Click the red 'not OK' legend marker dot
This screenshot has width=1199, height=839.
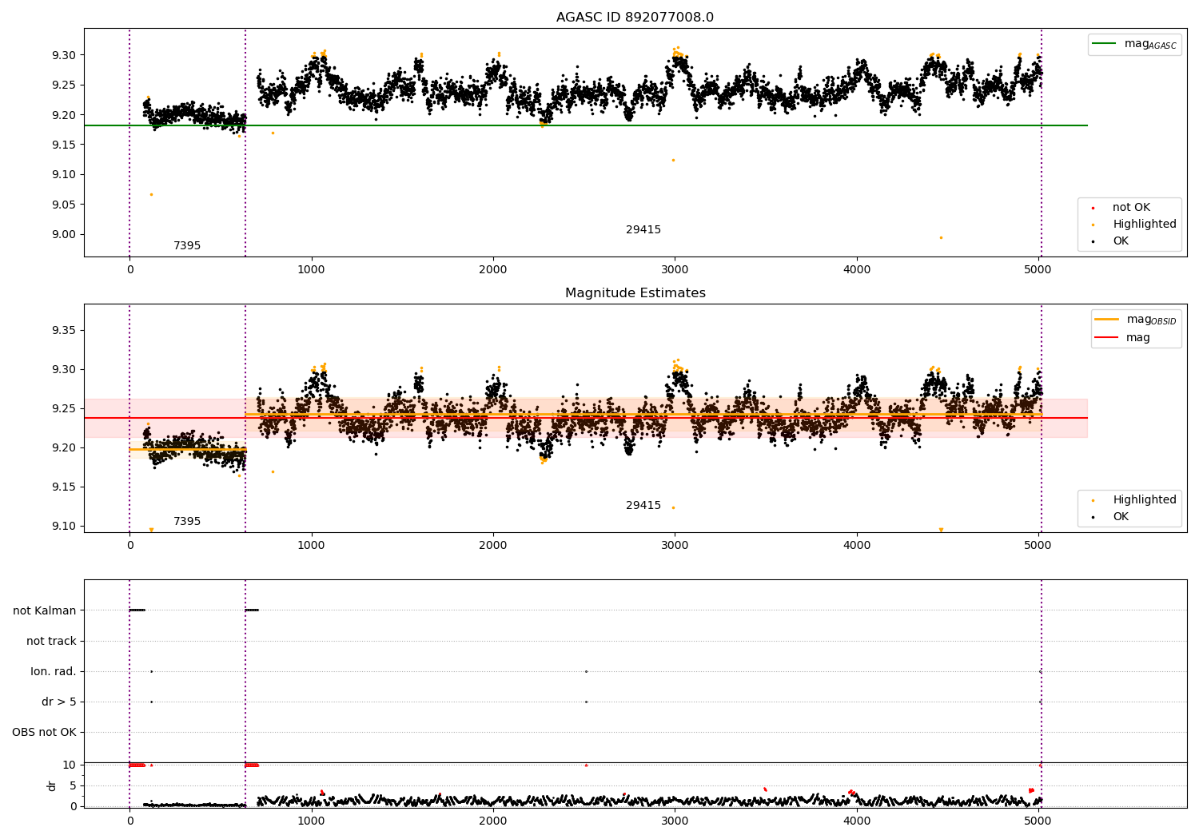pos(1093,208)
